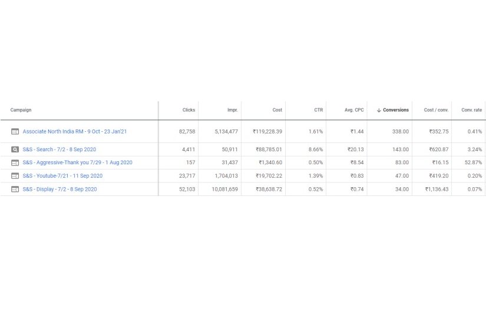Select cost per conversion ₹16.15
486x309 pixels.
[x=440, y=162]
